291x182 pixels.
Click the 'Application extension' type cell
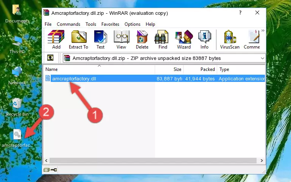click(242, 79)
